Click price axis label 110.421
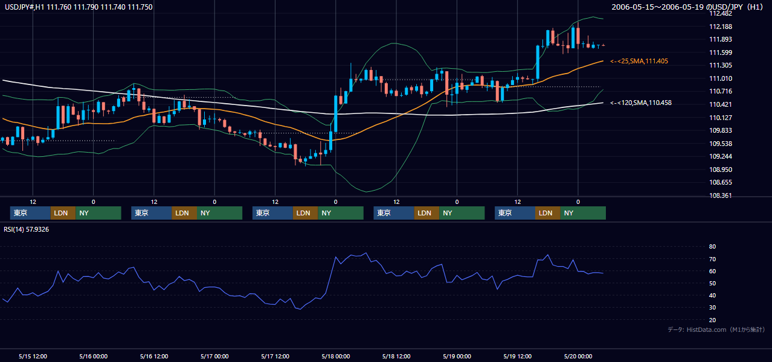This screenshot has height=362, width=772. click(x=720, y=105)
